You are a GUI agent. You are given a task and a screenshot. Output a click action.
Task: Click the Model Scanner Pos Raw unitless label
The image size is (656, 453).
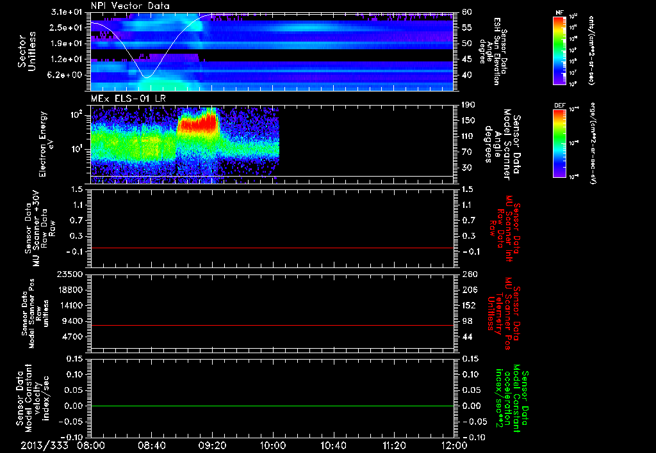[x=35, y=314]
